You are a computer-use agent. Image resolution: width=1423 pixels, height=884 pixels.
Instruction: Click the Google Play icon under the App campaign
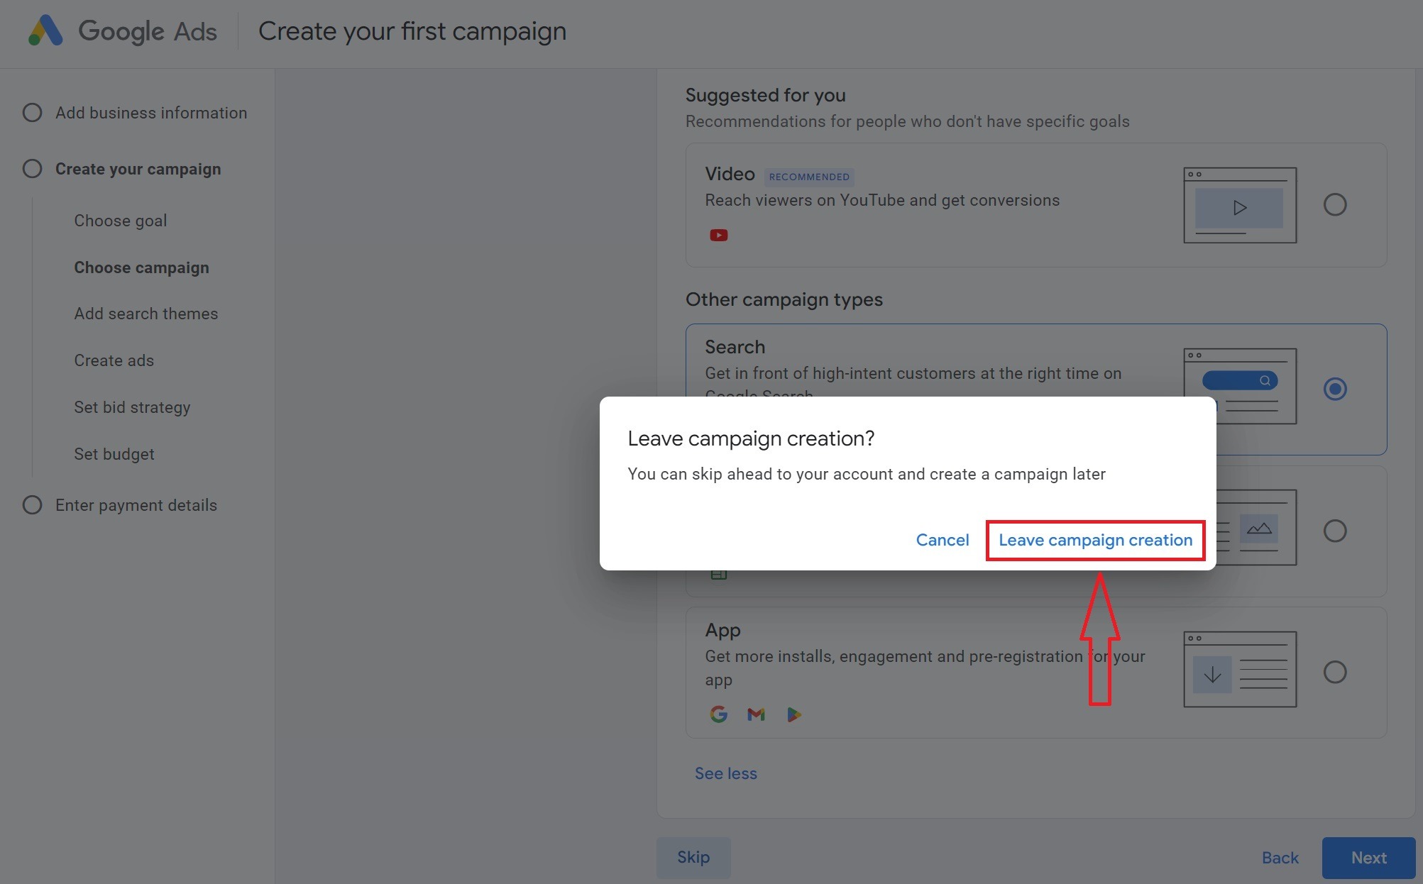click(793, 714)
